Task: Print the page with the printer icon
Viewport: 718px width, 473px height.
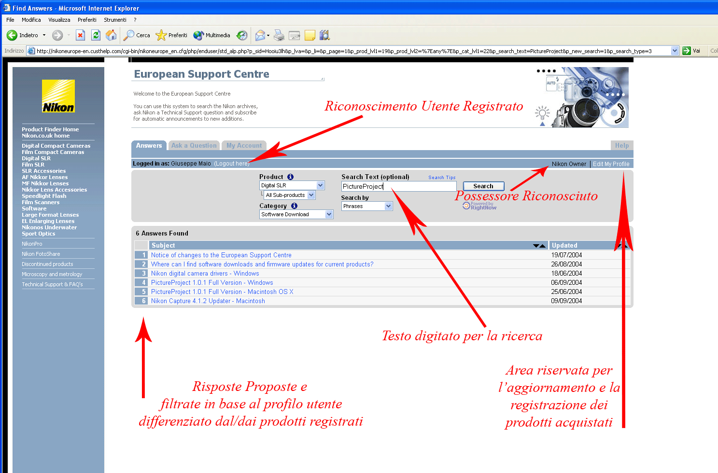Action: tap(279, 35)
